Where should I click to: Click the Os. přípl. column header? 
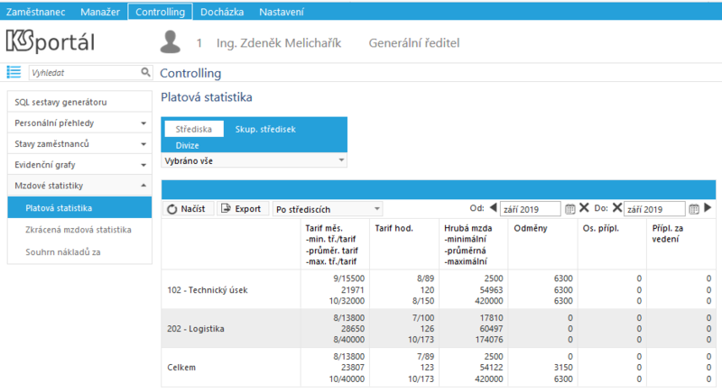612,244
